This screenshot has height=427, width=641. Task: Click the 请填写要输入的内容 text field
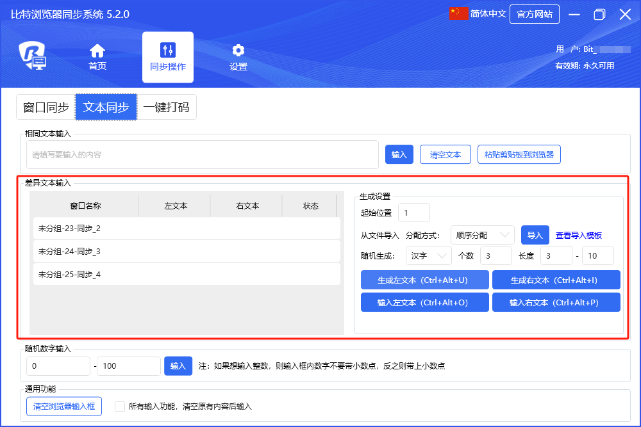(202, 154)
